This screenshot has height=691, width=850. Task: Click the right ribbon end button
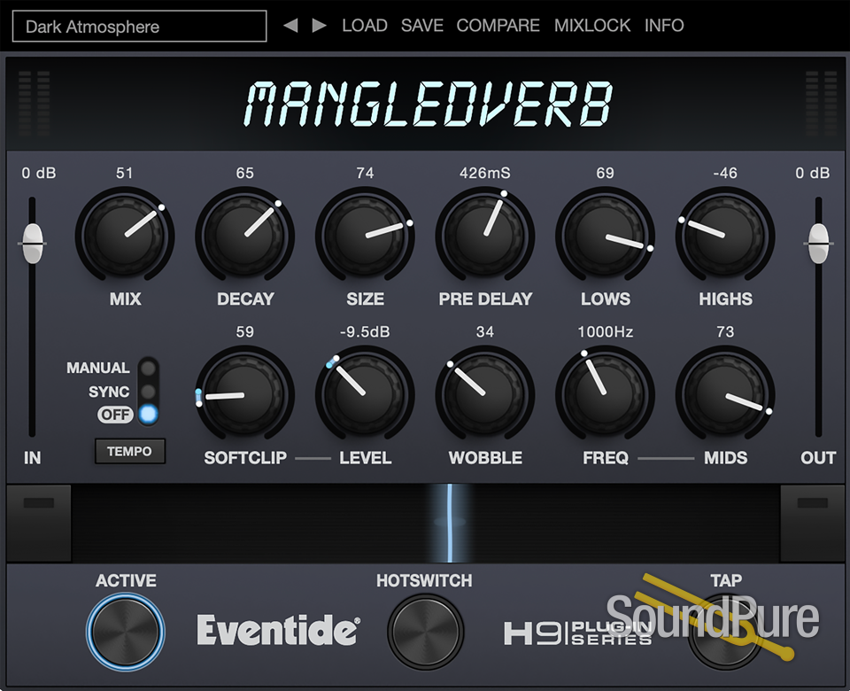coord(812,524)
